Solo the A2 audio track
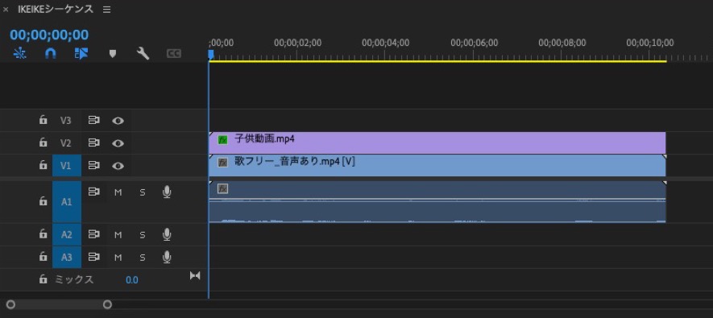The height and width of the screenshot is (318, 713). tap(143, 235)
